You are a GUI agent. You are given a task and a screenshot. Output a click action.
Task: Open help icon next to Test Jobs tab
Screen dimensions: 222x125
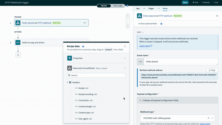click(127, 6)
